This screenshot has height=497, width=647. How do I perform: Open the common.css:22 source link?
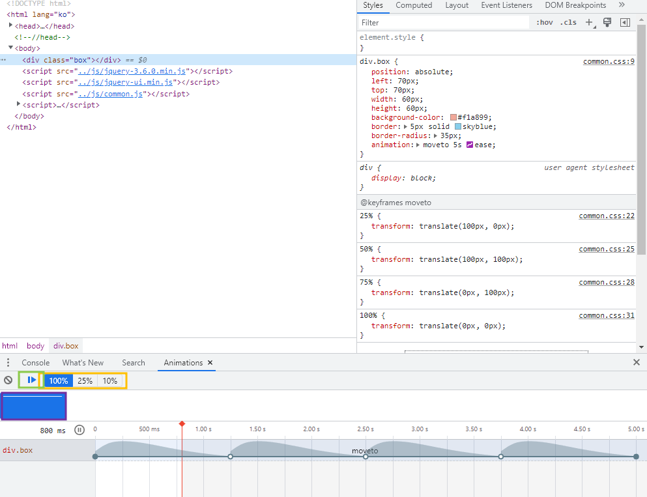(x=607, y=216)
